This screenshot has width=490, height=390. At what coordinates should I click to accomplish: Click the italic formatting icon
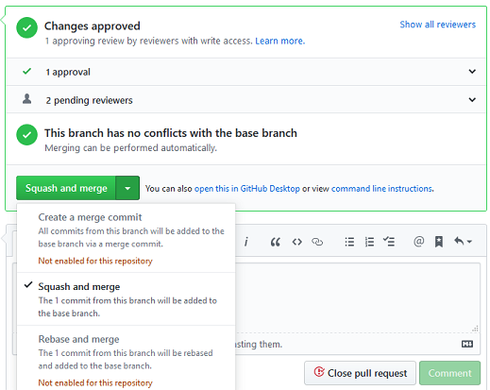point(246,242)
